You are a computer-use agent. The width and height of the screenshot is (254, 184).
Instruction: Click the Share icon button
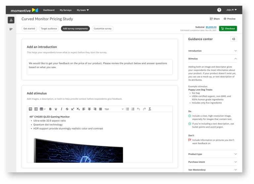[x=215, y=19]
